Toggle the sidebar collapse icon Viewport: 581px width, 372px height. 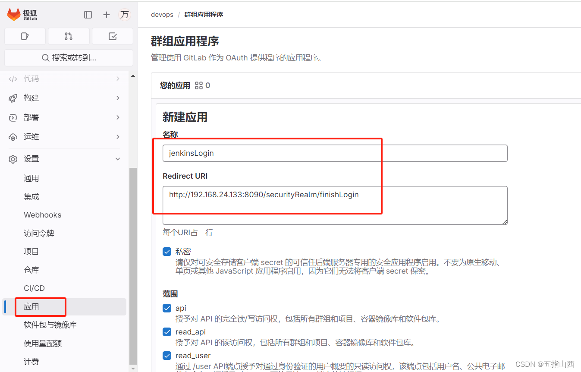pos(88,15)
